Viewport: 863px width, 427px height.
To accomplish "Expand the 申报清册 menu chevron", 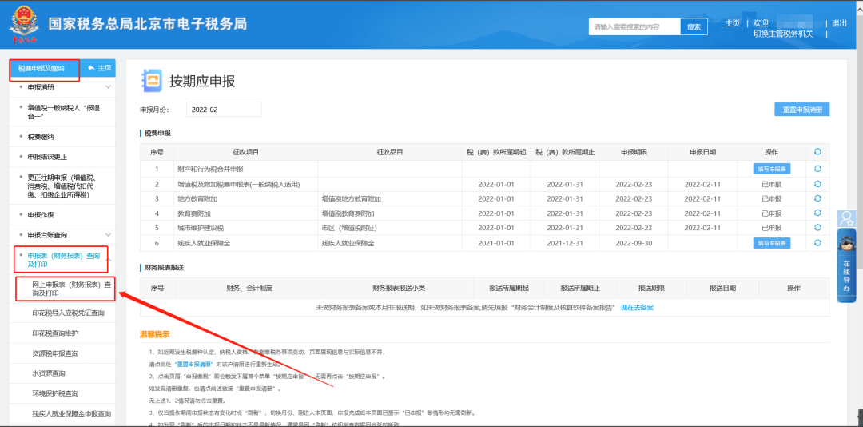I will coord(109,87).
